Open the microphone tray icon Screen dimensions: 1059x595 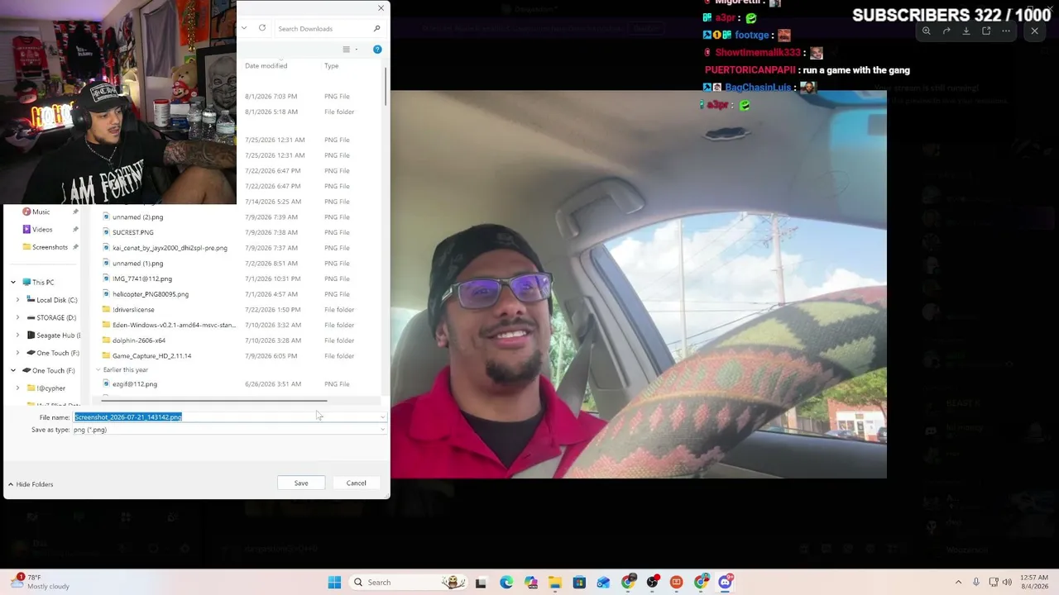coord(977,583)
